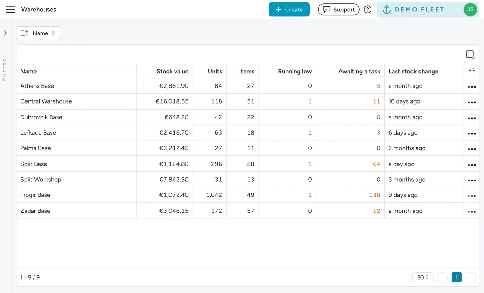Click Awaiting a task count 12
The width and height of the screenshot is (484, 293).
click(376, 211)
